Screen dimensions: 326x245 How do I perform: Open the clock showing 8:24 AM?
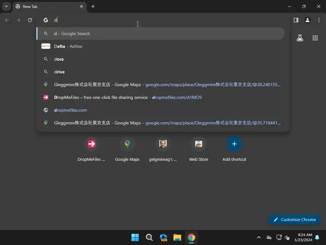(x=303, y=237)
